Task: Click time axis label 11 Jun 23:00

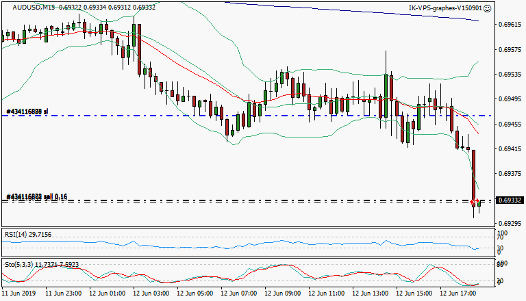Action: (63, 293)
